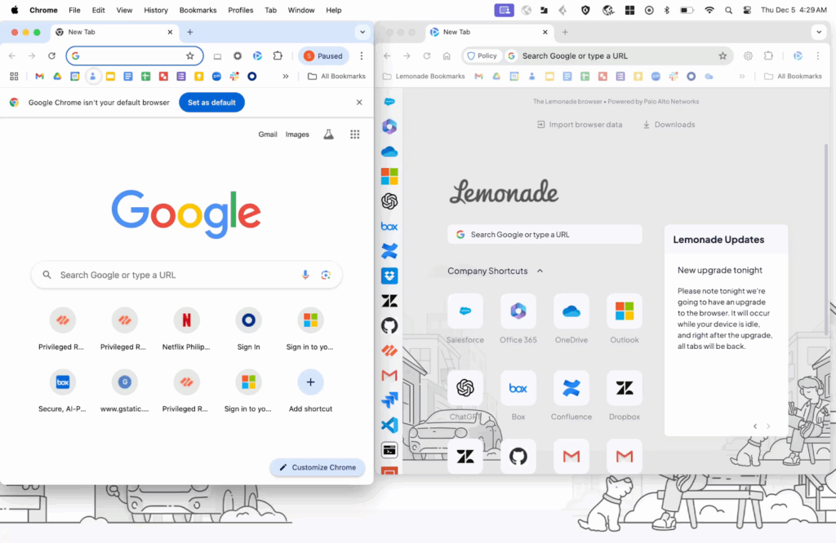
Task: Open Chrome Search Labs flask icon
Action: tap(329, 135)
